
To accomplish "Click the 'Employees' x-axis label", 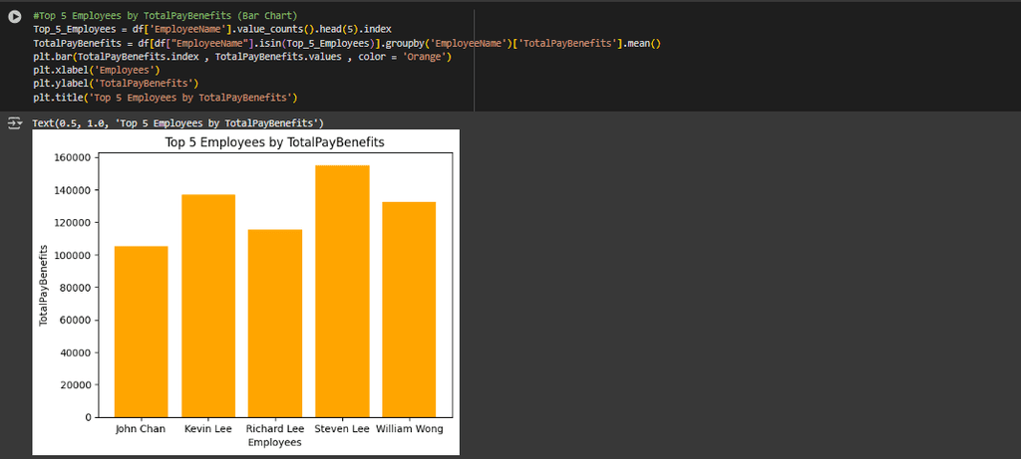I will [274, 442].
